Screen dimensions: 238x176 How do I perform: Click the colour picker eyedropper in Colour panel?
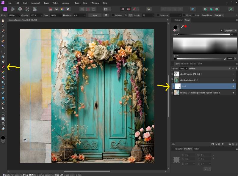[x=182, y=26]
